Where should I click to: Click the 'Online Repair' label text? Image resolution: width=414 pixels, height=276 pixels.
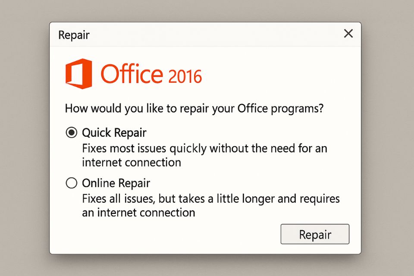pyautogui.click(x=116, y=183)
